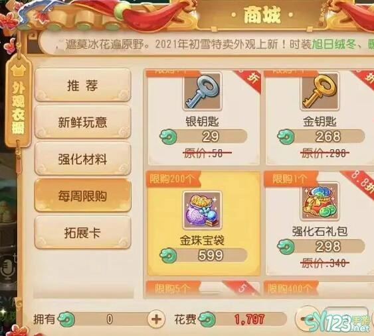This screenshot has width=374, height=336.
Task: Pick the 强化石礼包 gift pack icon
Action: click(x=320, y=201)
